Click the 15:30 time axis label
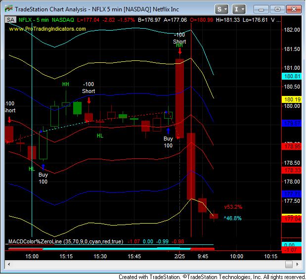The height and width of the screenshot is (280, 306). point(100,256)
